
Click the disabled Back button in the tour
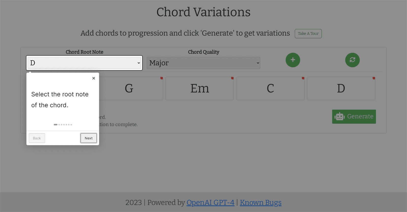pos(37,138)
